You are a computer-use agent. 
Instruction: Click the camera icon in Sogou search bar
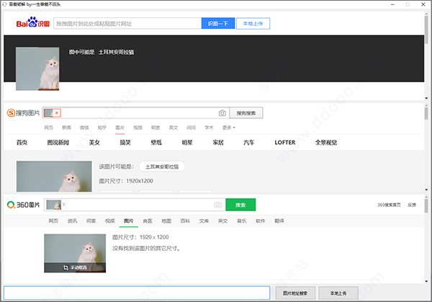[x=222, y=113]
